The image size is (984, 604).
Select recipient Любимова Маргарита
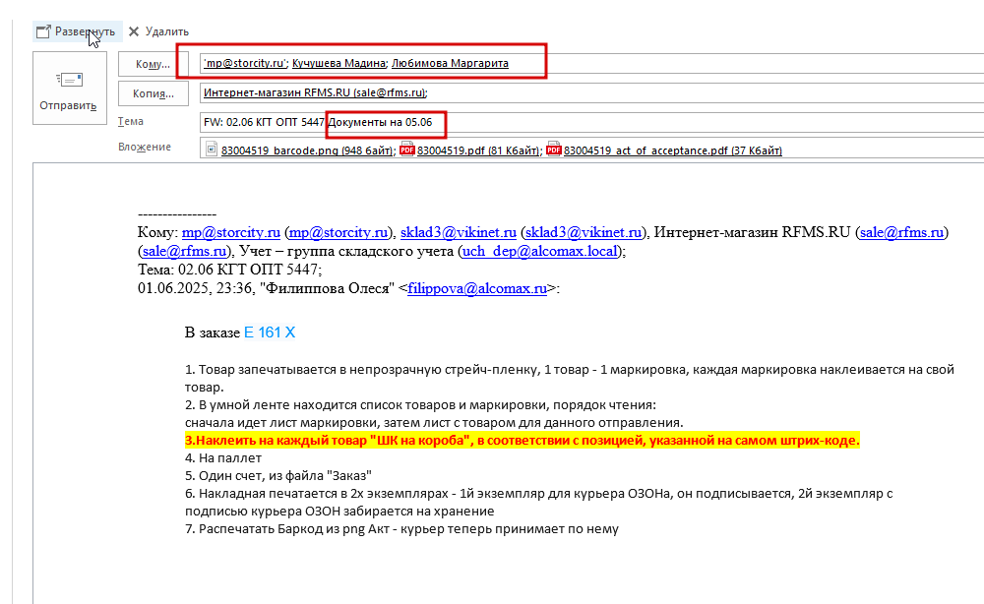click(x=450, y=63)
